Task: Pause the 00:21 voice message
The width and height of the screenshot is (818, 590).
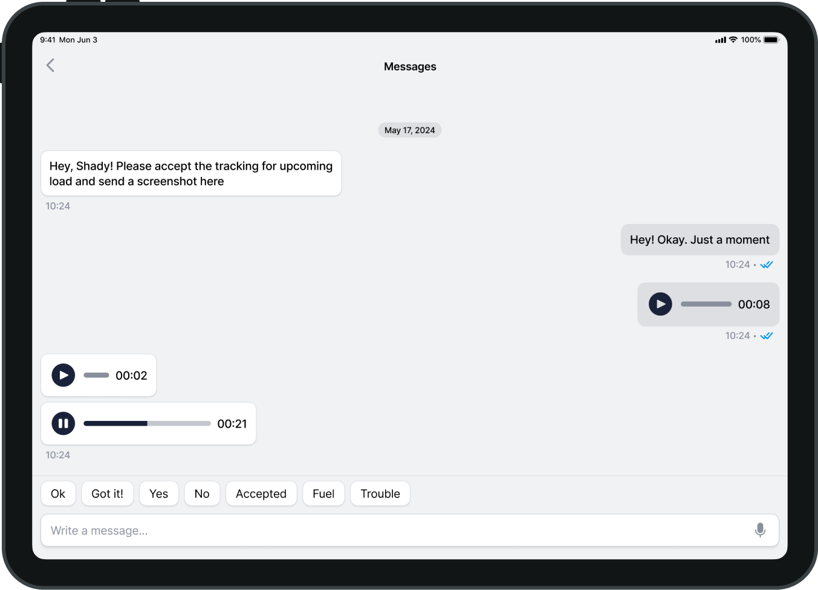Action: (x=63, y=423)
